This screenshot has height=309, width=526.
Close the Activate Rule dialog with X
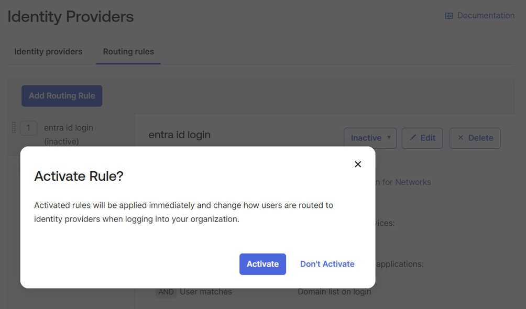coord(358,164)
